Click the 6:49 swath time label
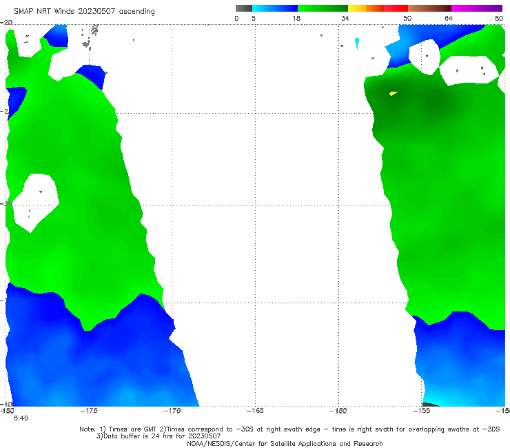 [21, 418]
